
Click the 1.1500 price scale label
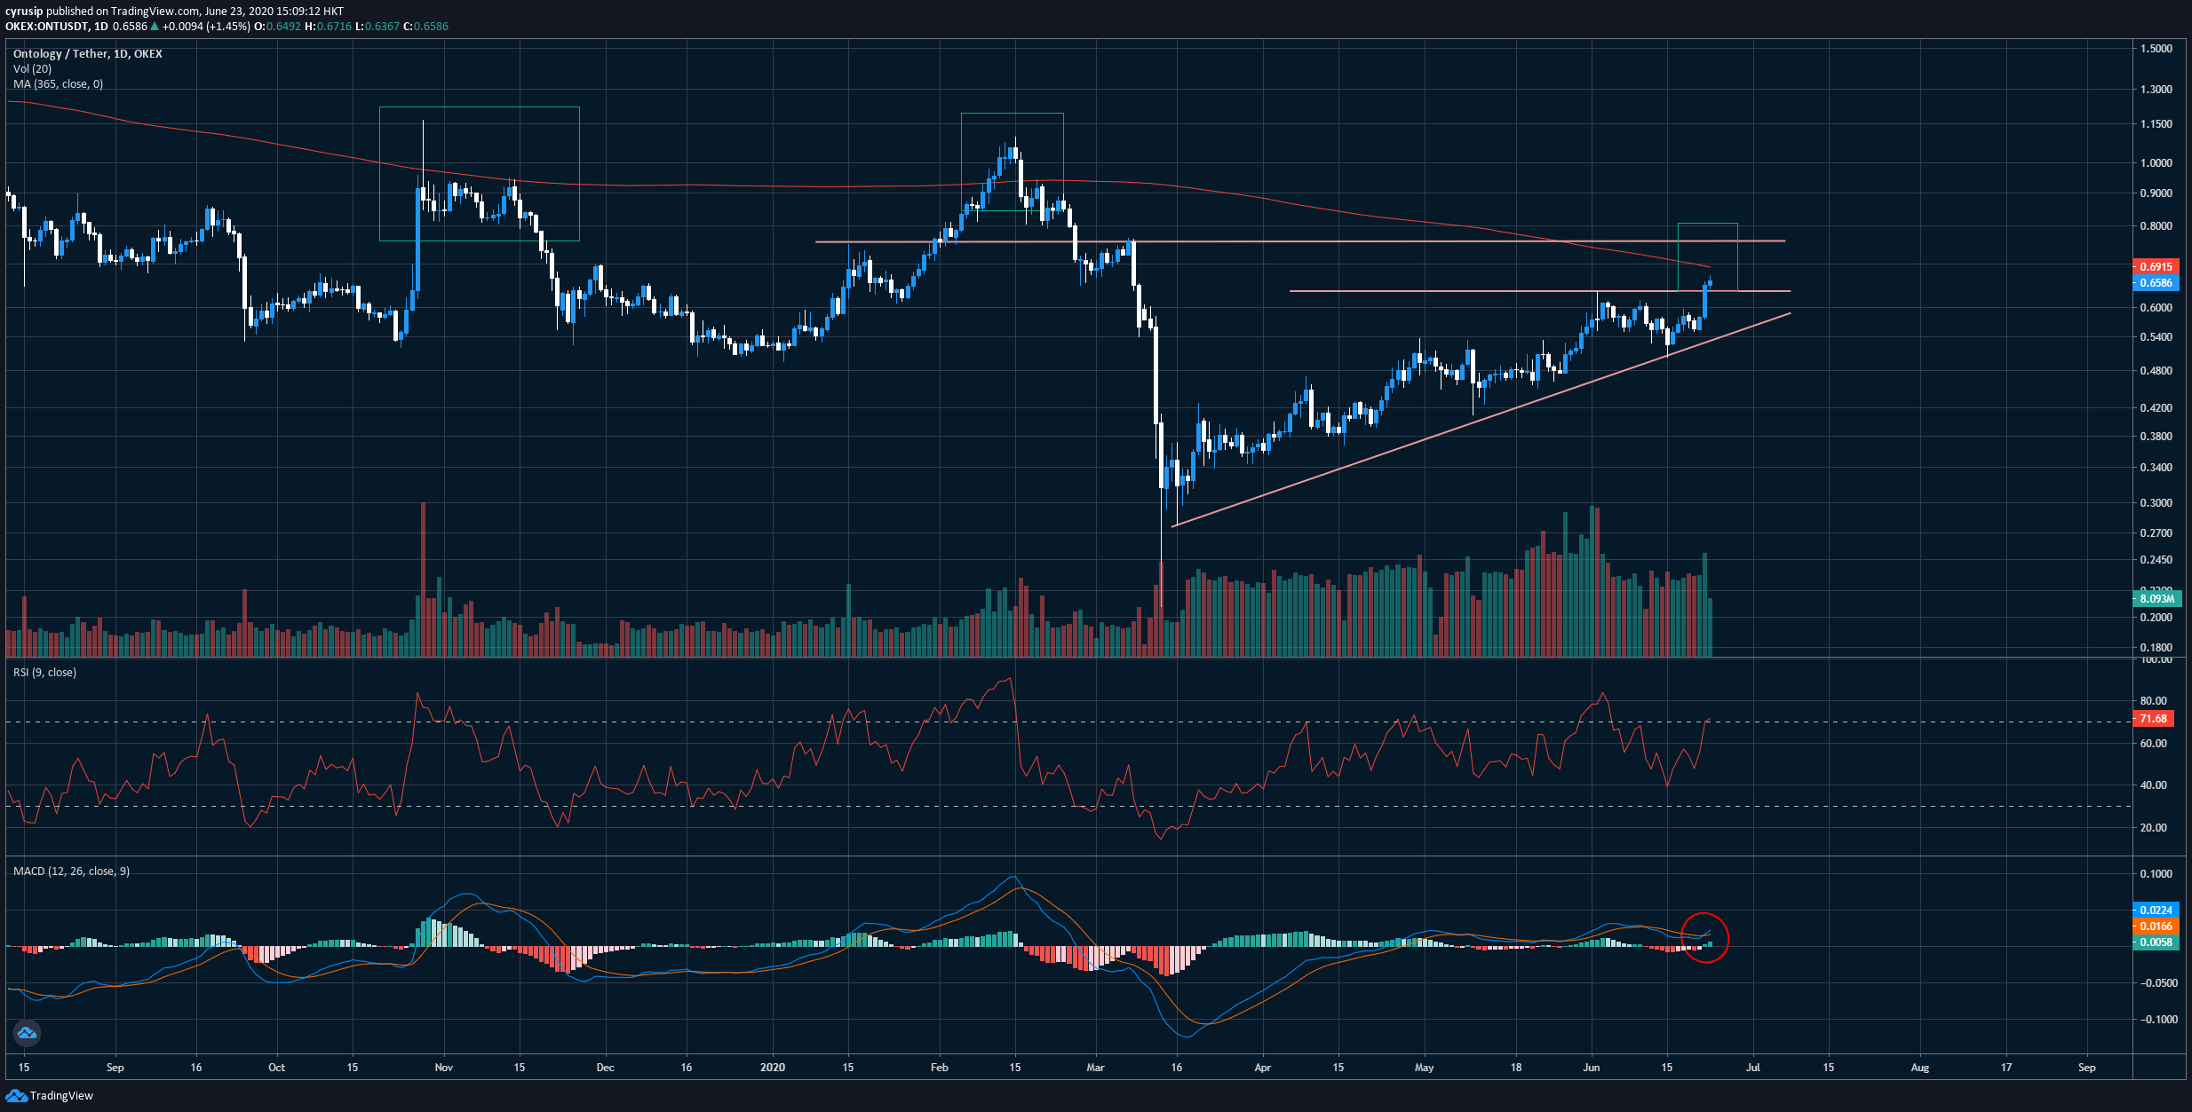pyautogui.click(x=2156, y=124)
